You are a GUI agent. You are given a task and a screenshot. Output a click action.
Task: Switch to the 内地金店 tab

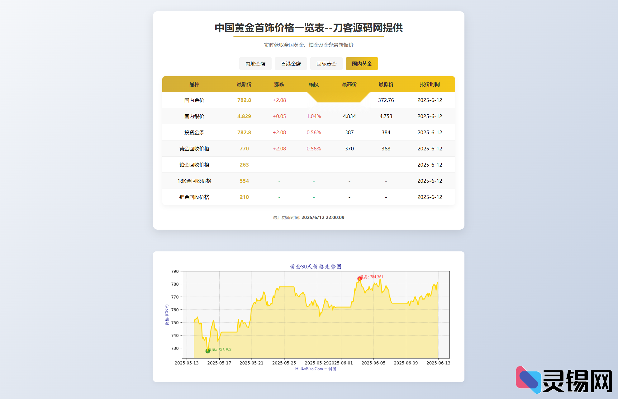[255, 63]
